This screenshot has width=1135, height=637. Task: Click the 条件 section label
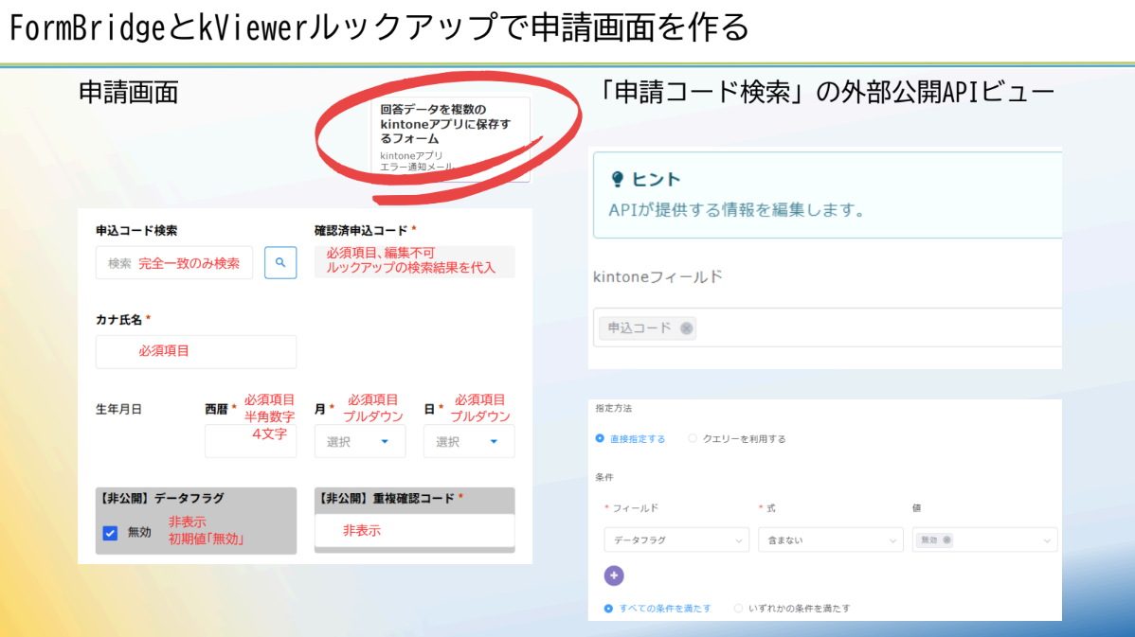pos(604,477)
